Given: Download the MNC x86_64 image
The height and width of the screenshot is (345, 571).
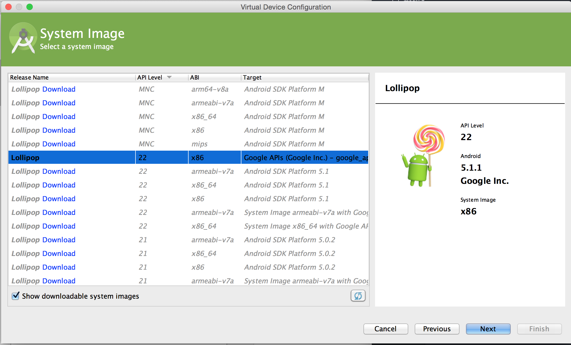Looking at the screenshot, I should [x=59, y=117].
